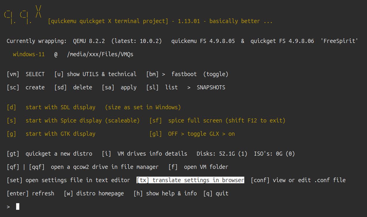Viewport: 367px width, 217px height.
Task: Select the [vm] SELECT menu option
Action: point(26,74)
